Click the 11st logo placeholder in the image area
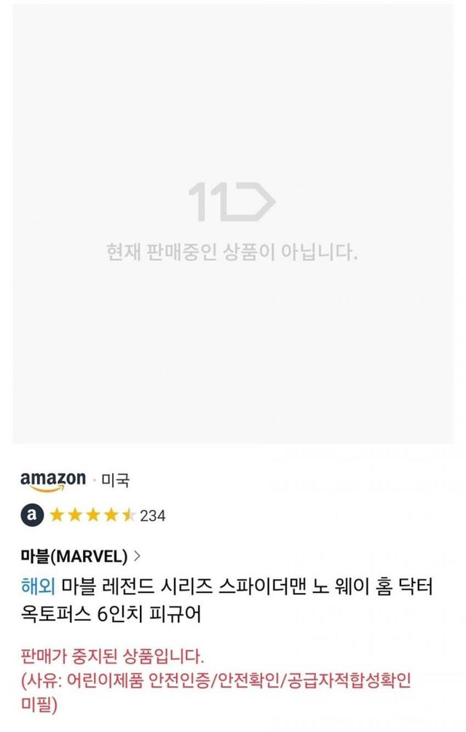Image resolution: width=466 pixels, height=732 pixels. 232,201
